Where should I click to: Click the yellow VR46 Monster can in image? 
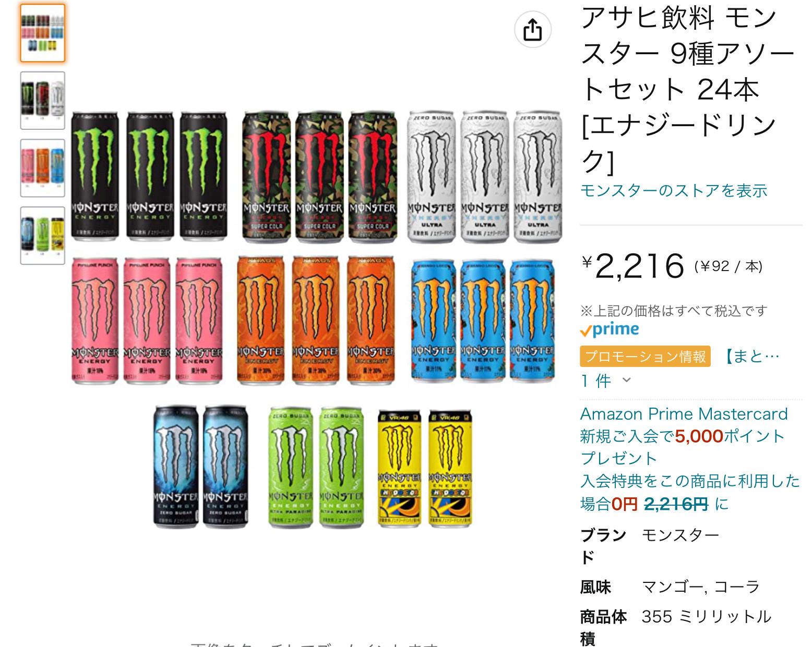[x=399, y=468]
